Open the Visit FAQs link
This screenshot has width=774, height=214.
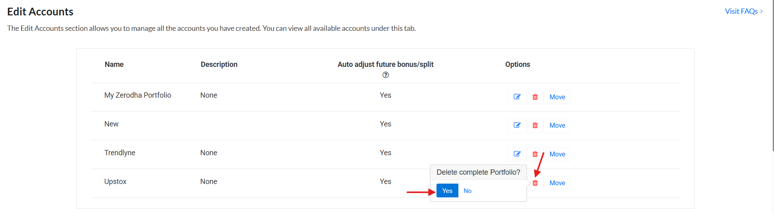[741, 11]
